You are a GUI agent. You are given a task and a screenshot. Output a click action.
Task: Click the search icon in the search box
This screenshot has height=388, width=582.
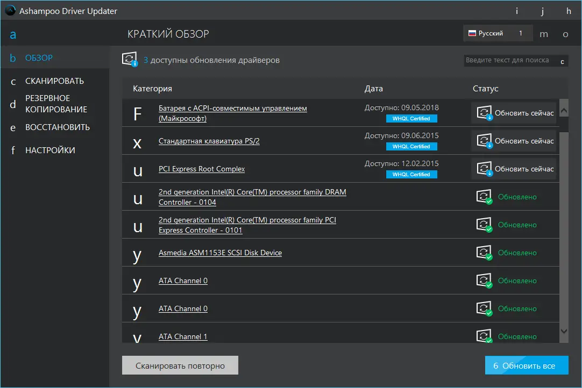point(562,61)
